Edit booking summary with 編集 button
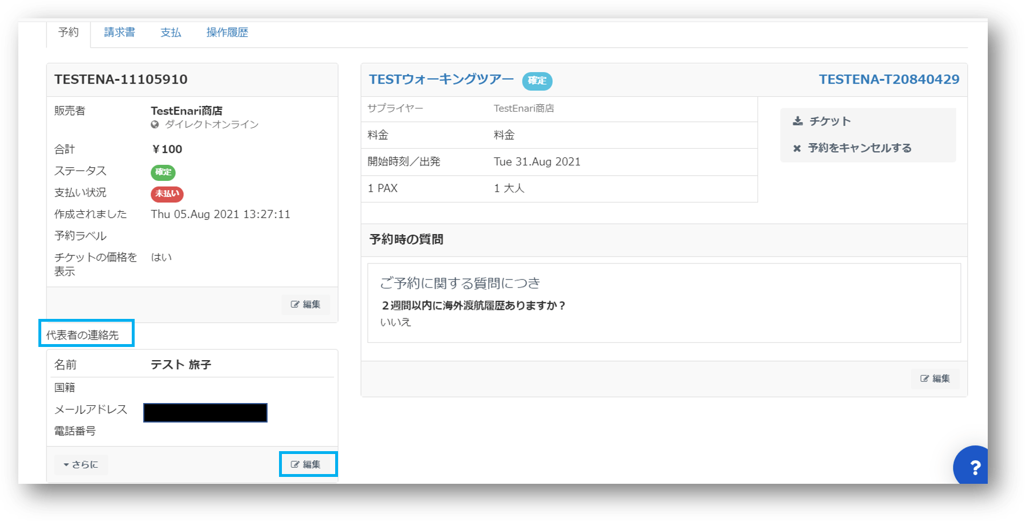The image size is (1025, 521). [305, 305]
